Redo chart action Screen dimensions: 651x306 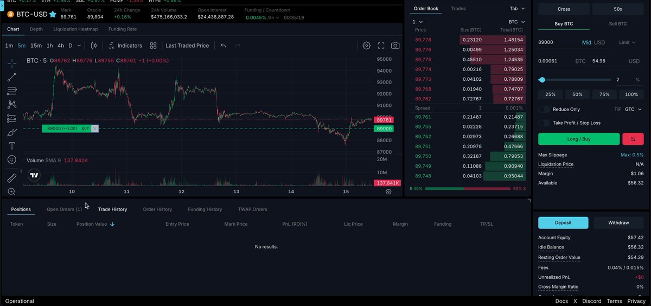pos(238,46)
